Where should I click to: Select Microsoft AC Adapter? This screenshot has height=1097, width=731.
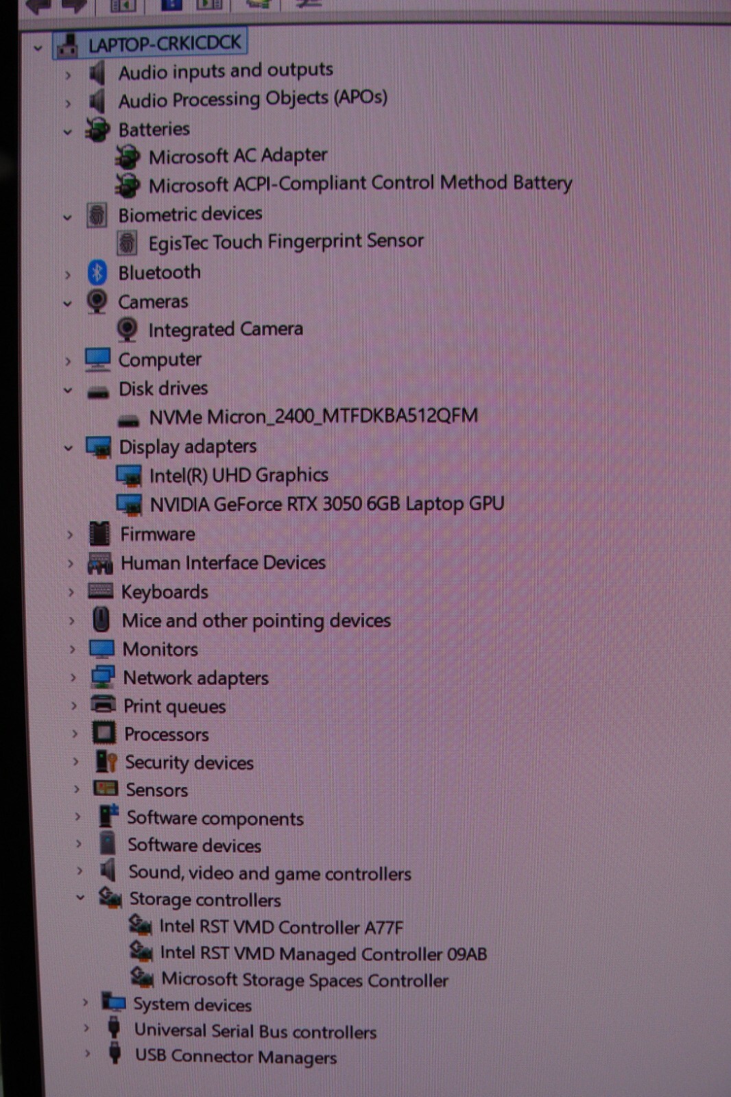click(x=238, y=156)
